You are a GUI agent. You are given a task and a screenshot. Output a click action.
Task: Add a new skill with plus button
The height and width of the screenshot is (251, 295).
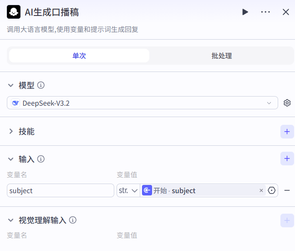click(x=287, y=132)
